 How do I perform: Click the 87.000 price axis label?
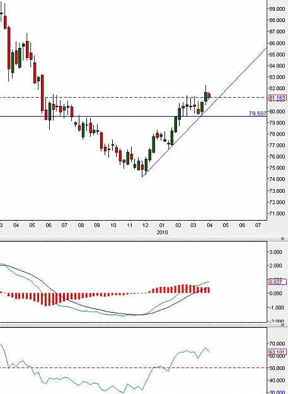[x=277, y=32]
